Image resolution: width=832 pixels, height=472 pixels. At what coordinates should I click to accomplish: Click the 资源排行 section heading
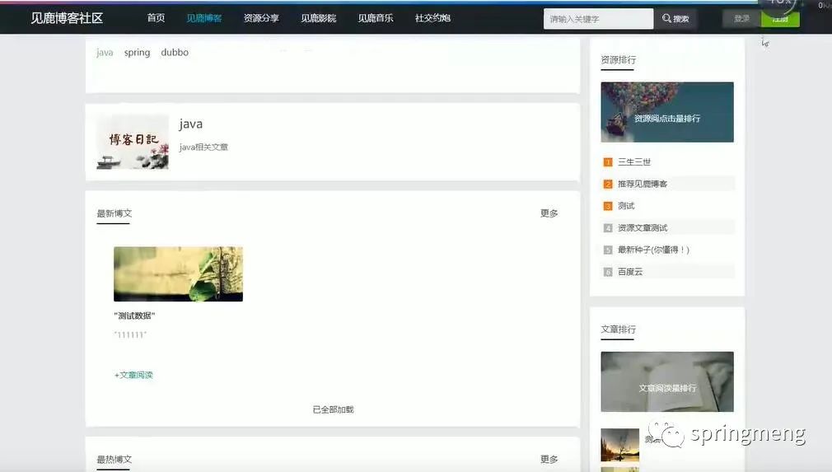pyautogui.click(x=618, y=60)
